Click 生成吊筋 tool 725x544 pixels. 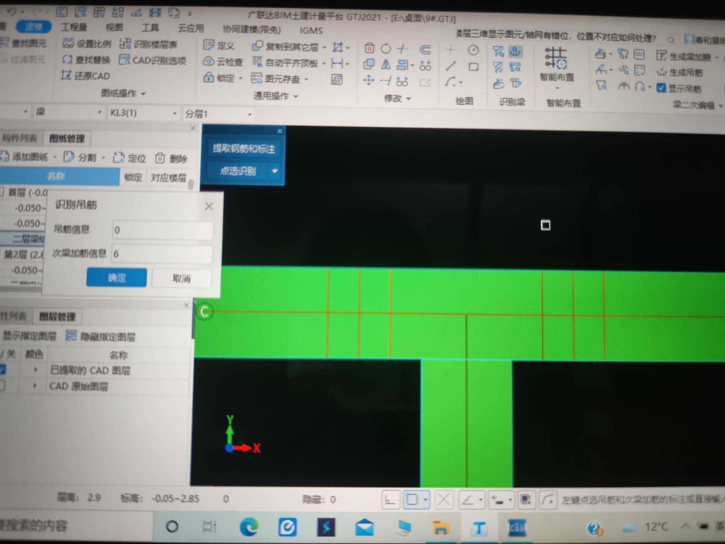(679, 72)
